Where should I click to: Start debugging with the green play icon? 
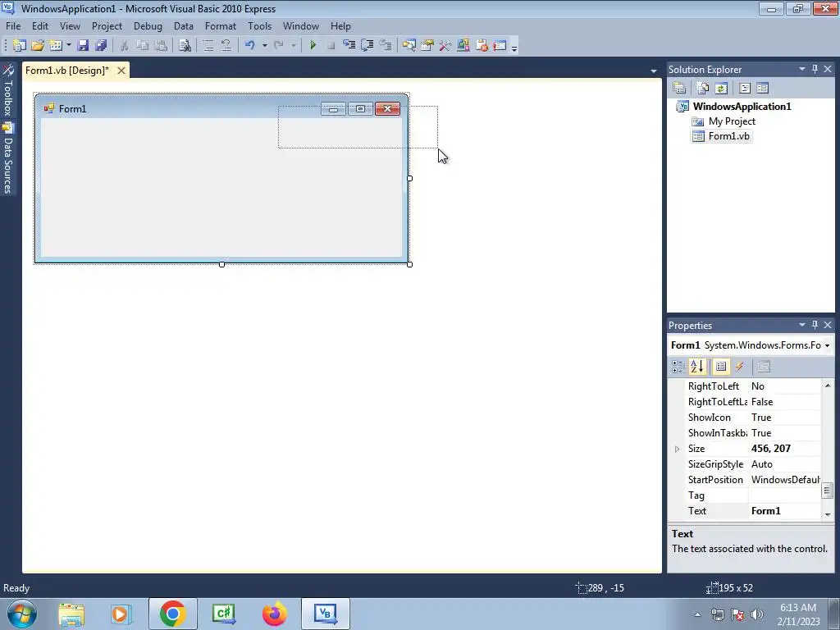[x=313, y=46]
